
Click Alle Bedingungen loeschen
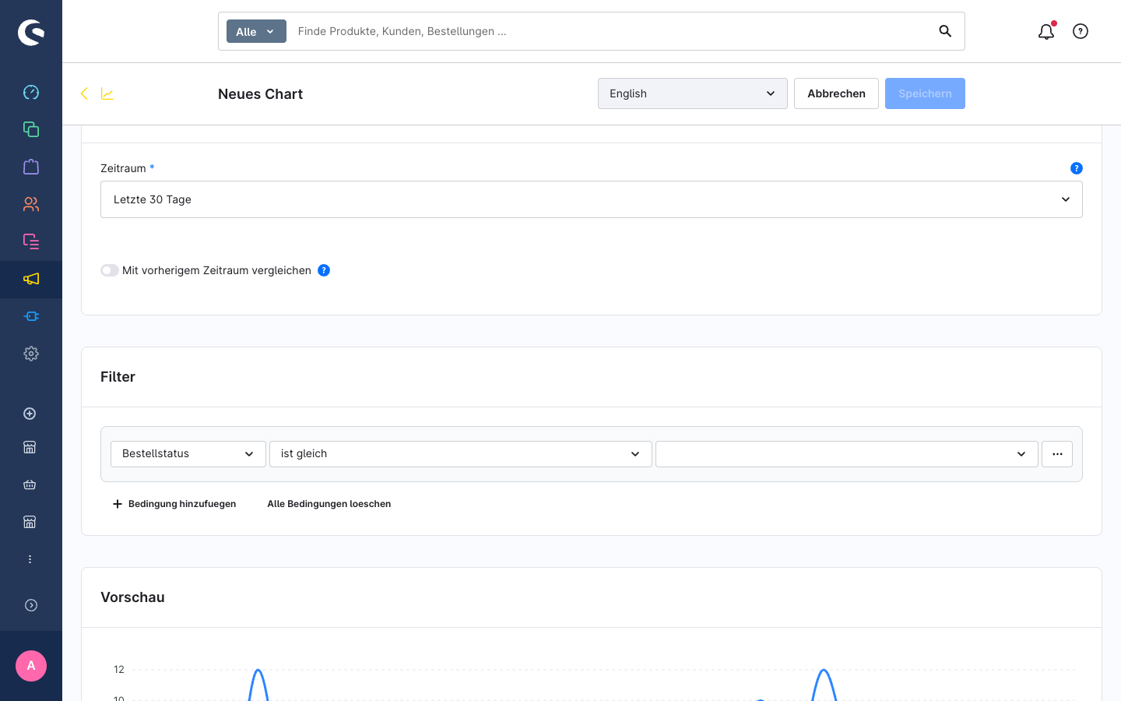[x=329, y=504]
